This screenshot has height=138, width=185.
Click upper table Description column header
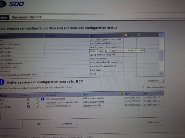coord(67,36)
